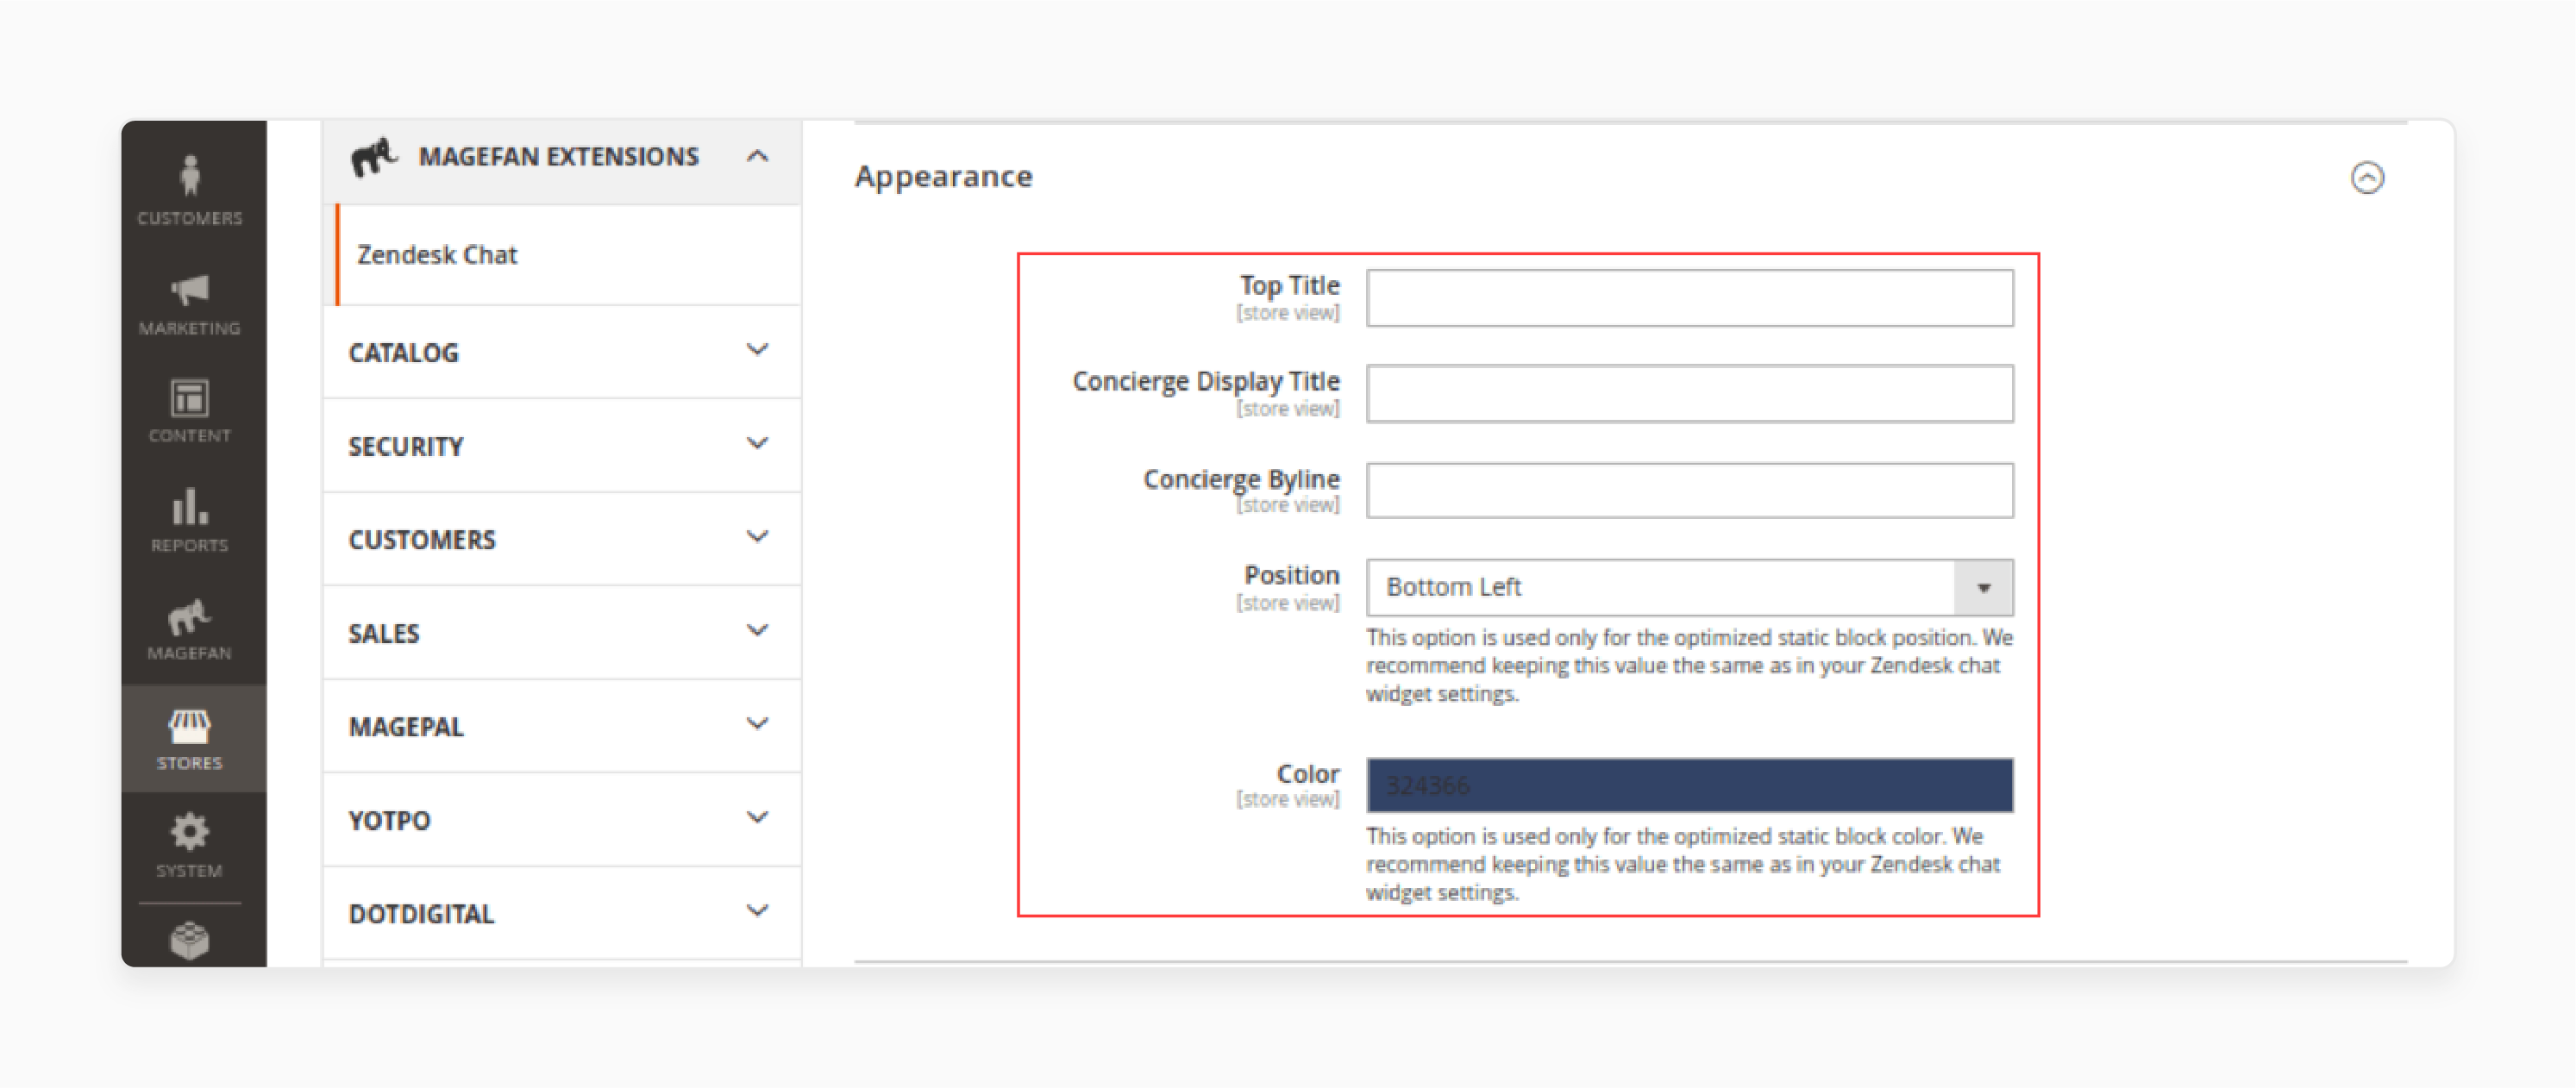
Task: Collapse the Magefan Extensions group
Action: [562, 157]
